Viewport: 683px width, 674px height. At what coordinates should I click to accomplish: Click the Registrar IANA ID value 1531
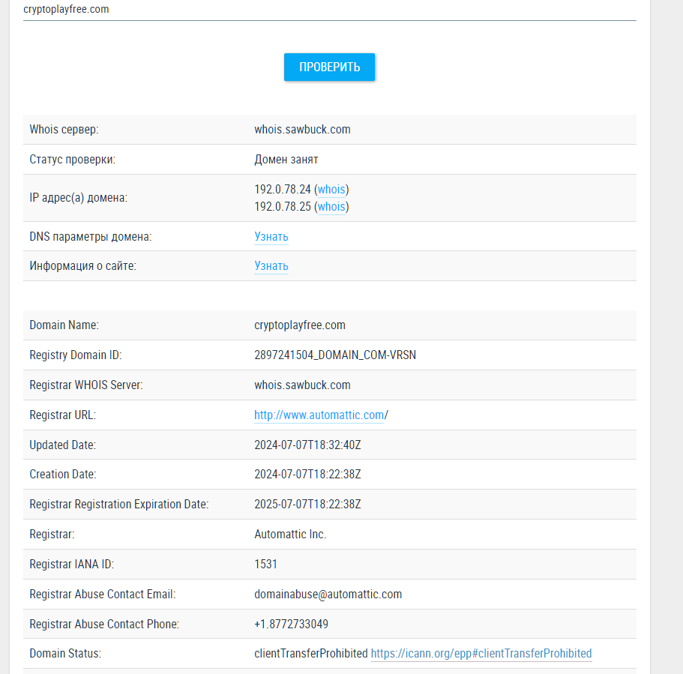click(x=265, y=565)
